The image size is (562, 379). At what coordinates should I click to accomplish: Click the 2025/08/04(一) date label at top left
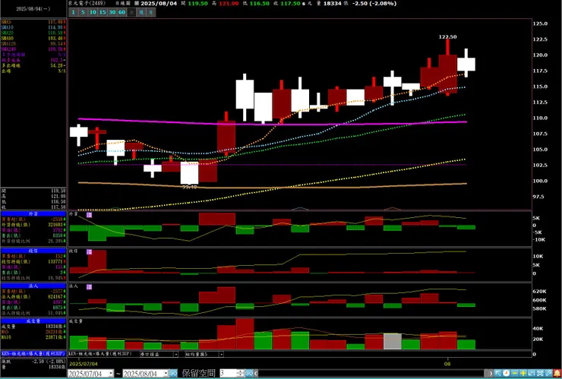(33, 8)
